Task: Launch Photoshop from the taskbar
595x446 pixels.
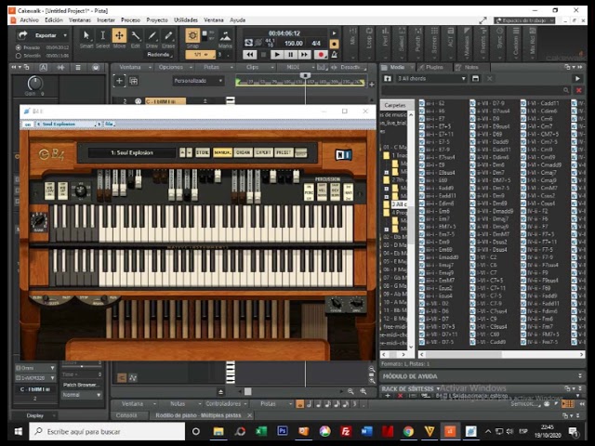Action: point(283,431)
